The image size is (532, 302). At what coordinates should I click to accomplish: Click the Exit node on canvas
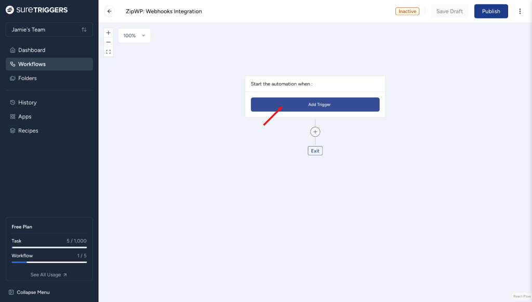[x=315, y=151]
